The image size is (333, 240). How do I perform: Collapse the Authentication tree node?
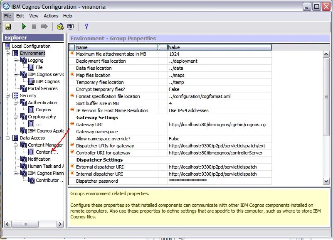point(16,103)
